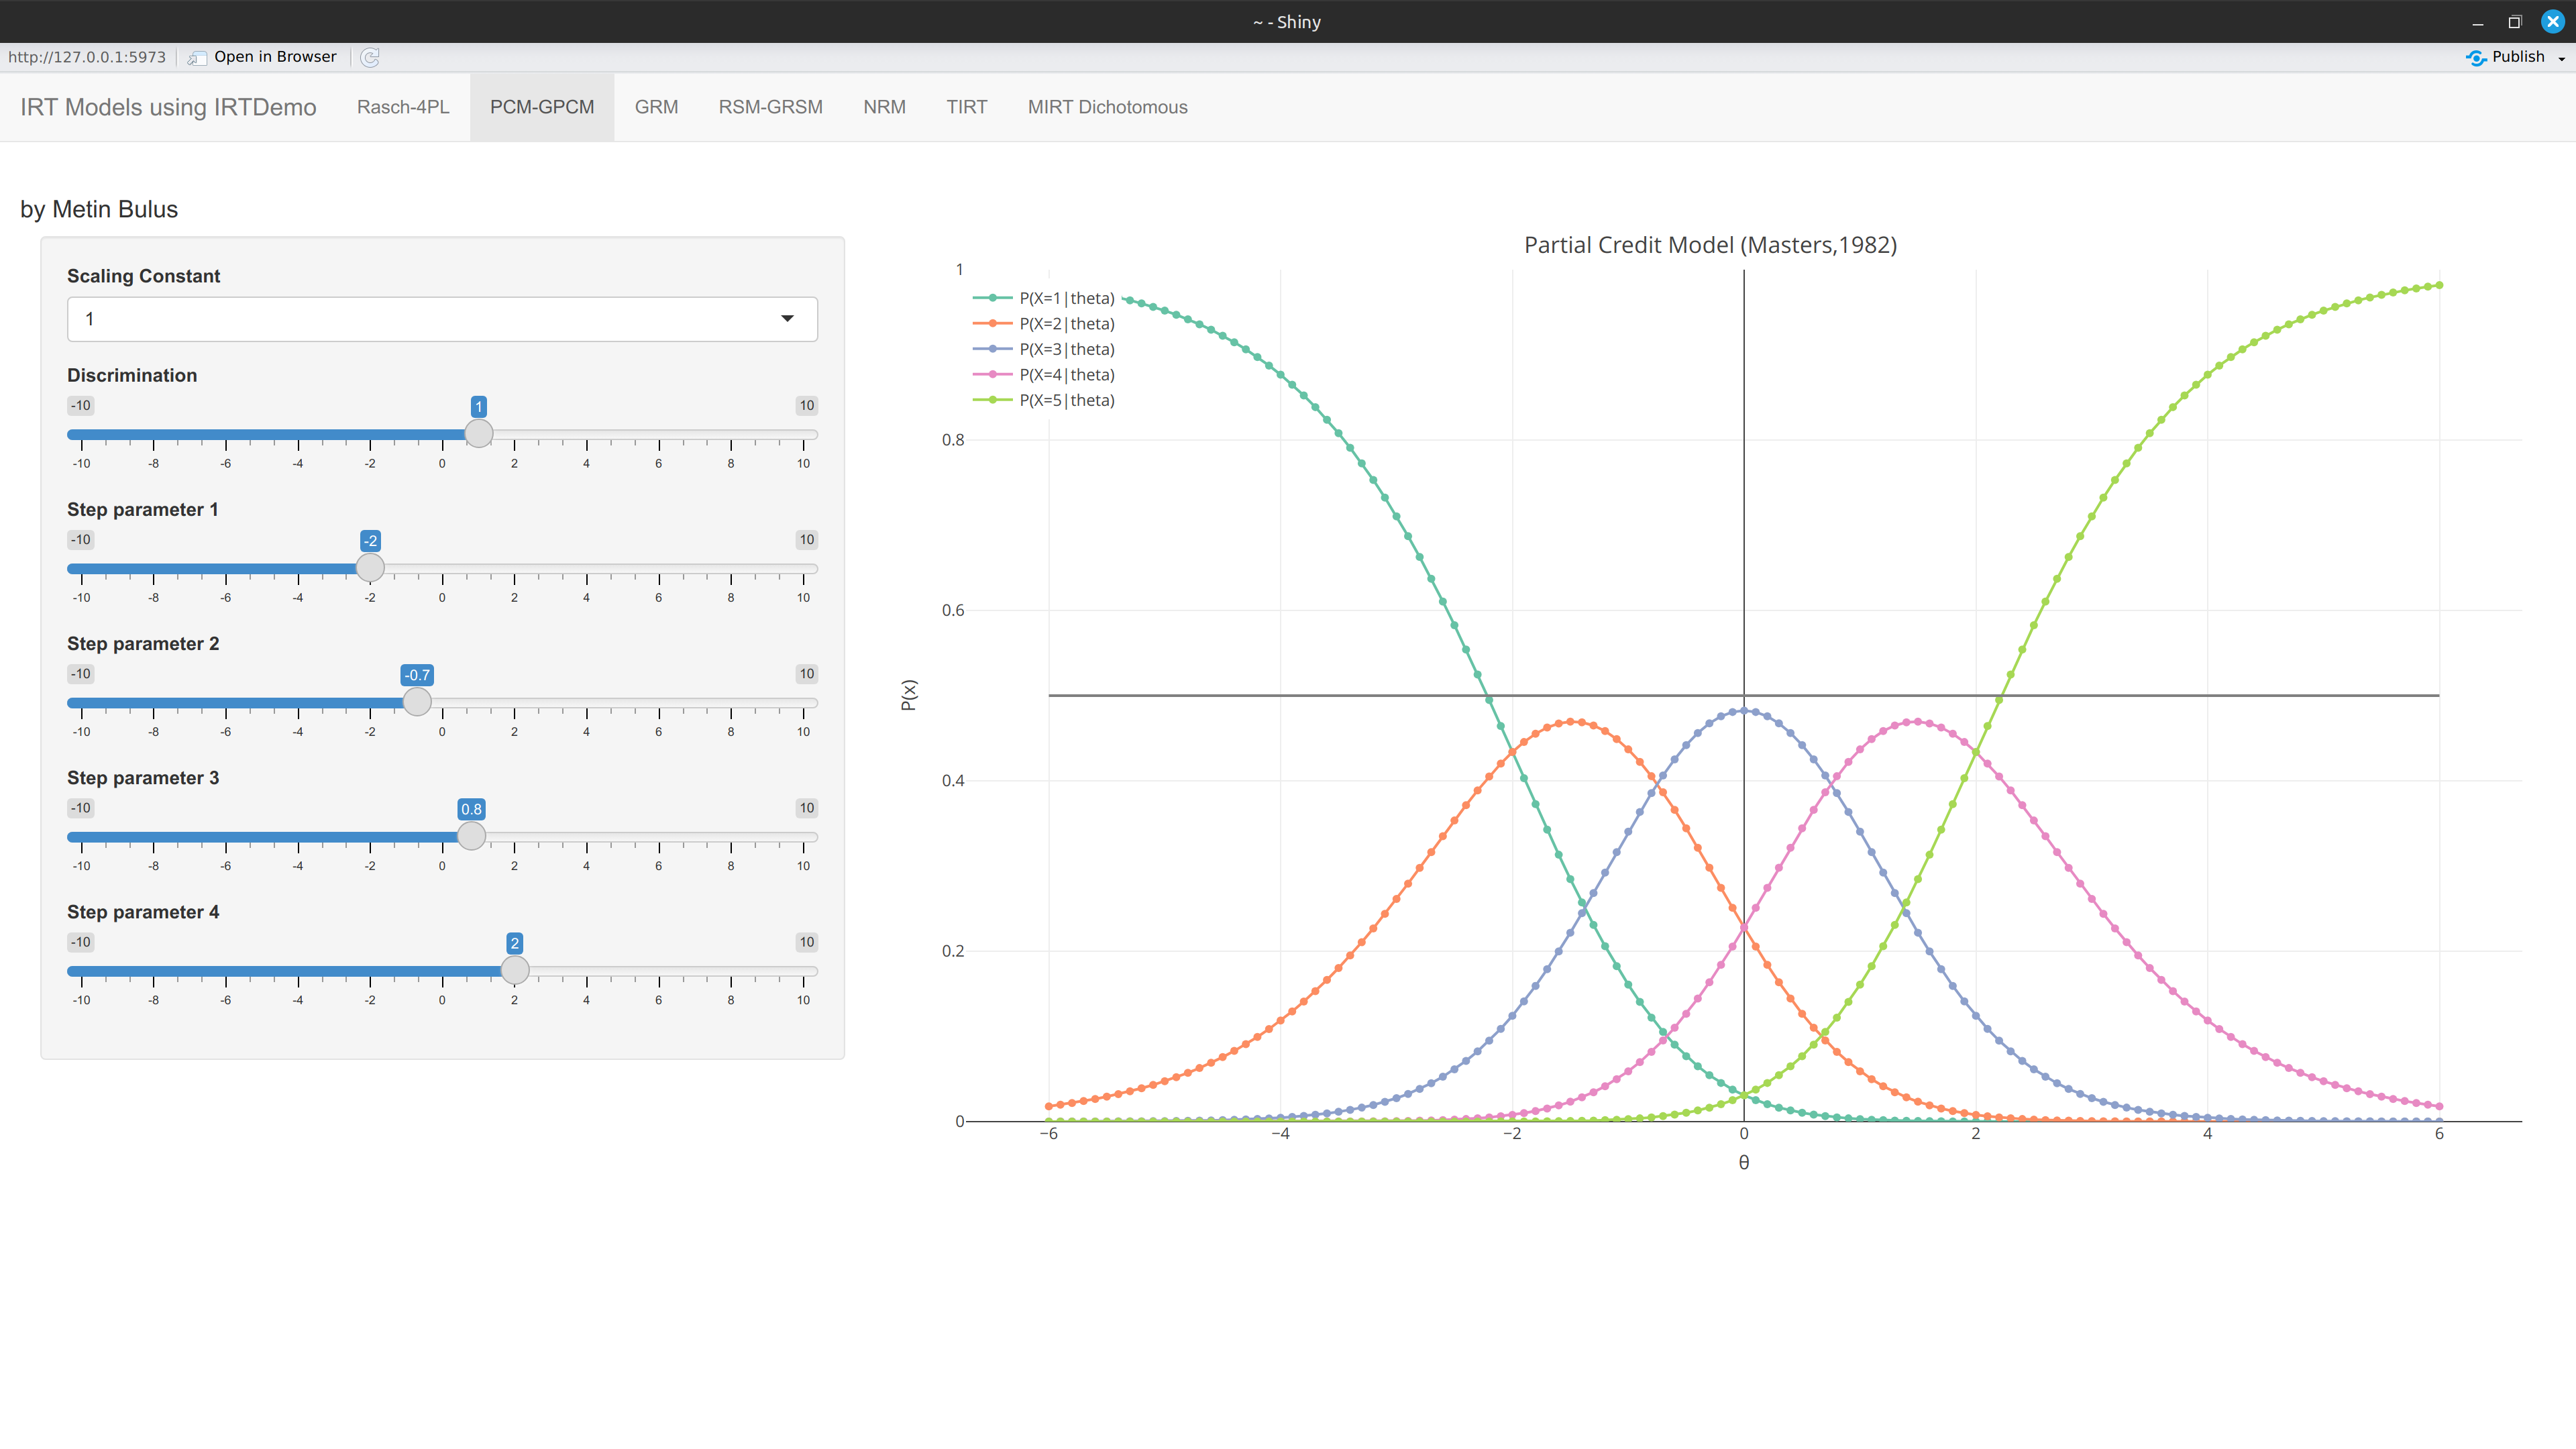The width and height of the screenshot is (2576, 1449).
Task: Toggle P(X=1|theta) trace in legend
Action: 1043,298
